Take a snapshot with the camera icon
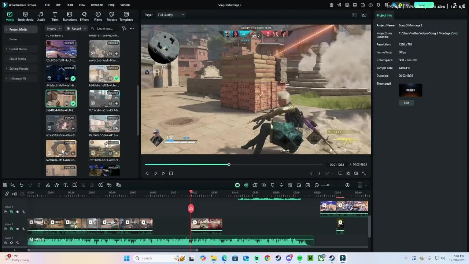Viewport: 469px width, 264px height. click(x=348, y=173)
